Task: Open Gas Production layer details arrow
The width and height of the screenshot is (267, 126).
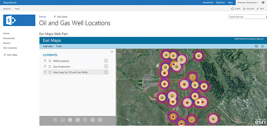Action: [x=106, y=66]
